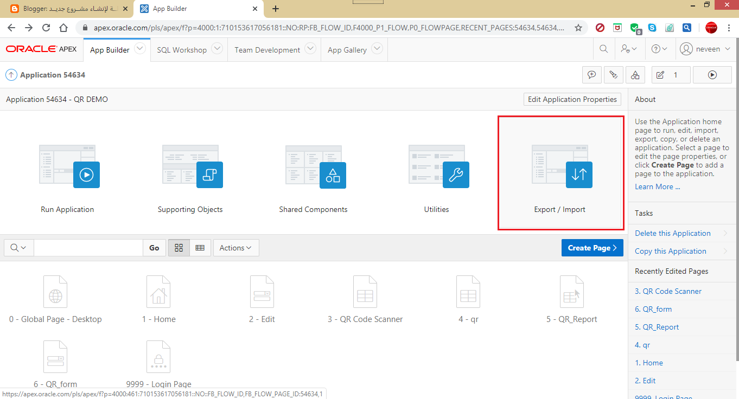Expand the search column selector dropdown
The width and height of the screenshot is (739, 399).
pyautogui.click(x=18, y=248)
